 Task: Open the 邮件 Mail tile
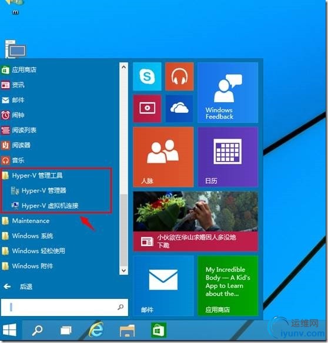point(163,285)
